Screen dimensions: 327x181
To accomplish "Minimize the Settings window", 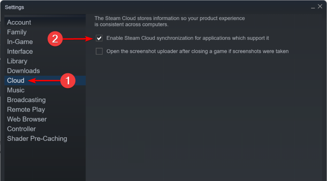I will click(313, 7).
